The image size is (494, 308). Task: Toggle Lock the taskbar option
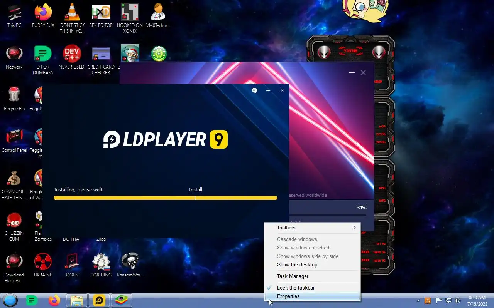(x=312, y=288)
